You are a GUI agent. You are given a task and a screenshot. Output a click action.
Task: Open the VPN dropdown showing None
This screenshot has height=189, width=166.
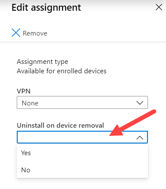82,102
